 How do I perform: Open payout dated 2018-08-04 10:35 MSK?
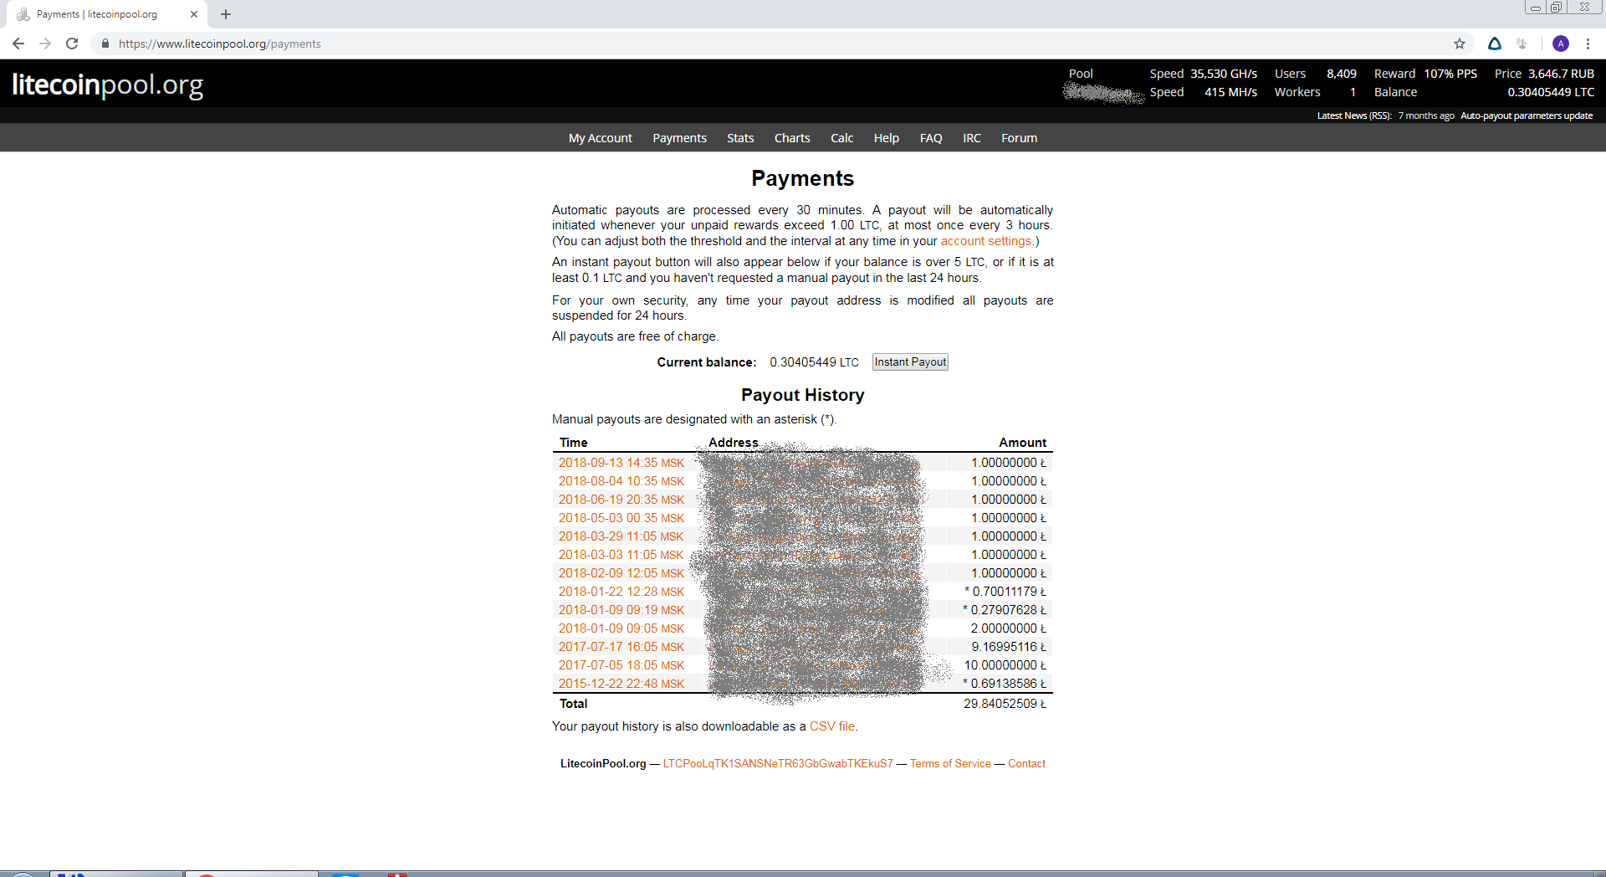[x=621, y=481]
